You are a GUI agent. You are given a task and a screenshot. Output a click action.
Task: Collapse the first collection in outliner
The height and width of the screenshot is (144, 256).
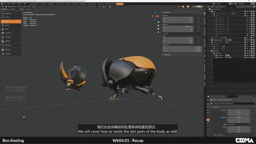[x=210, y=12]
